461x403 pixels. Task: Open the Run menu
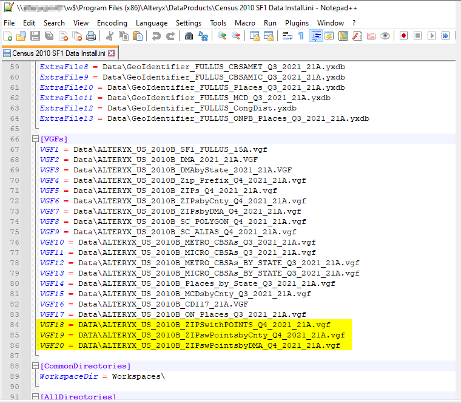coord(270,23)
